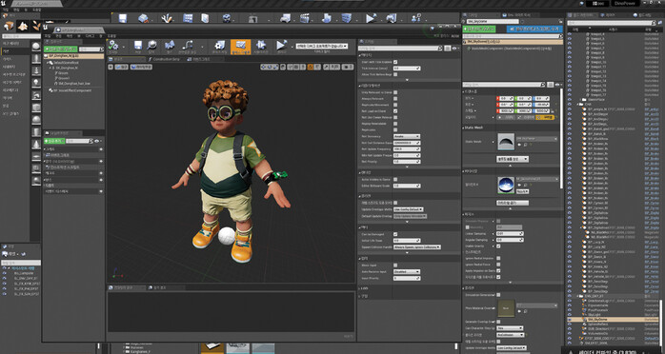The image size is (665, 354).
Task: Click the Play arrow in main editor toolbar
Action: [x=372, y=18]
